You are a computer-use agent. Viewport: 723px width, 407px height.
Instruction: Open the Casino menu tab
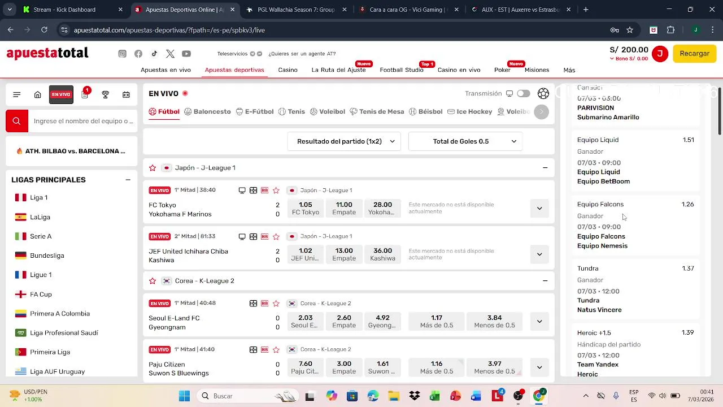click(x=288, y=70)
